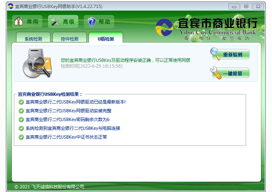Select the 密码剩余次数为6 result line

pos(67,120)
